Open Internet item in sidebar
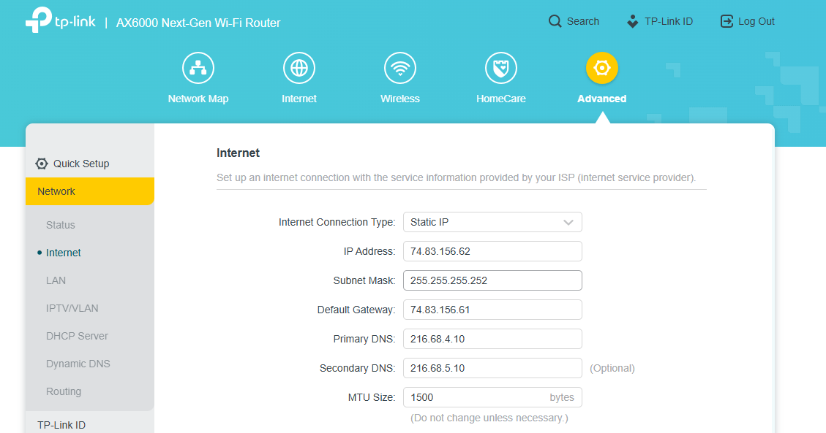Screen dimensions: 826x433 pyautogui.click(x=63, y=253)
